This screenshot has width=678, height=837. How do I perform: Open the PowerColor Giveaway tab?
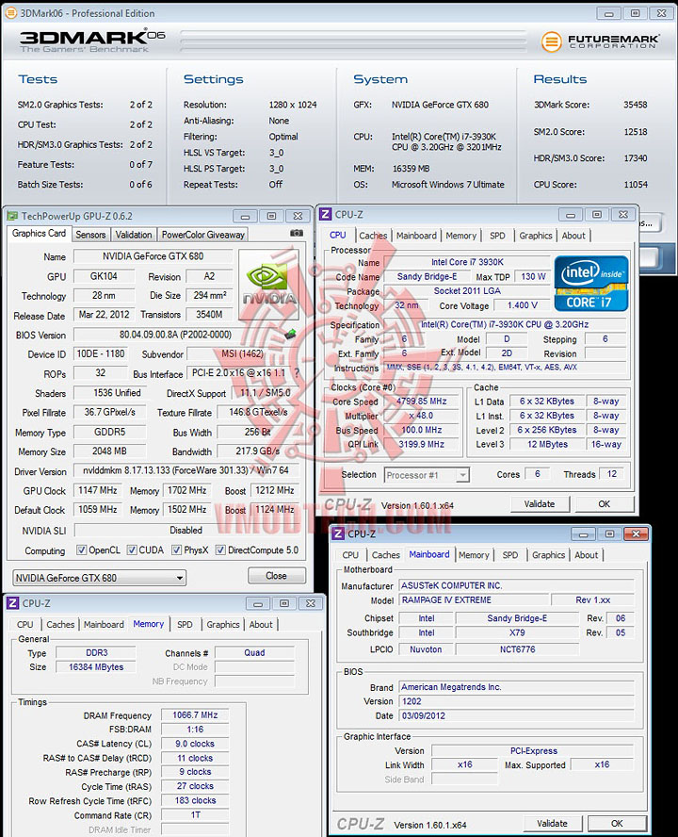(202, 235)
